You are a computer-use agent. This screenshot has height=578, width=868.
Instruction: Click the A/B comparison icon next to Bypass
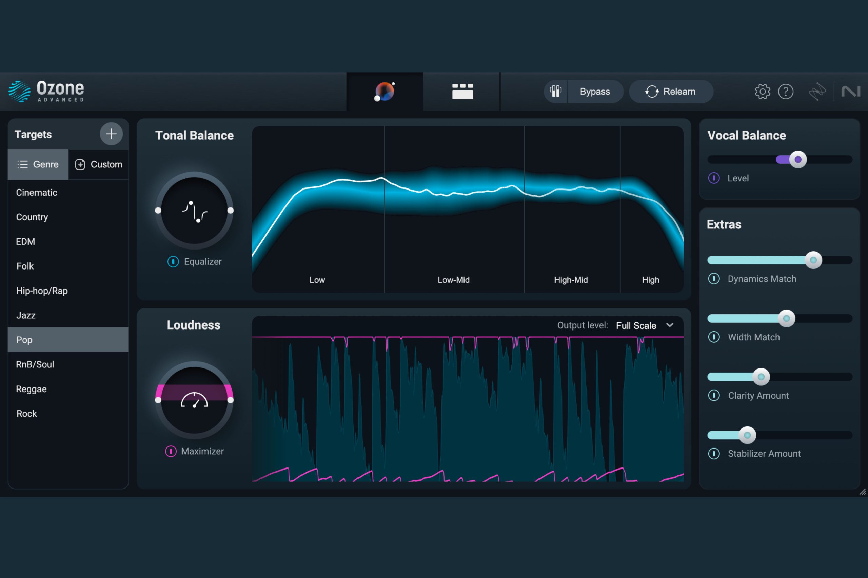[555, 91]
